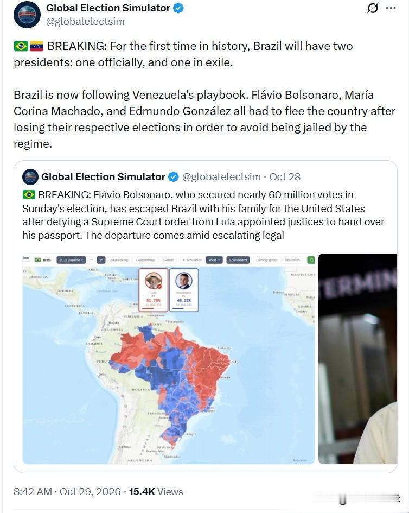Toggle the second round button
Image resolution: width=409 pixels, height=513 pixels.
coord(101,260)
